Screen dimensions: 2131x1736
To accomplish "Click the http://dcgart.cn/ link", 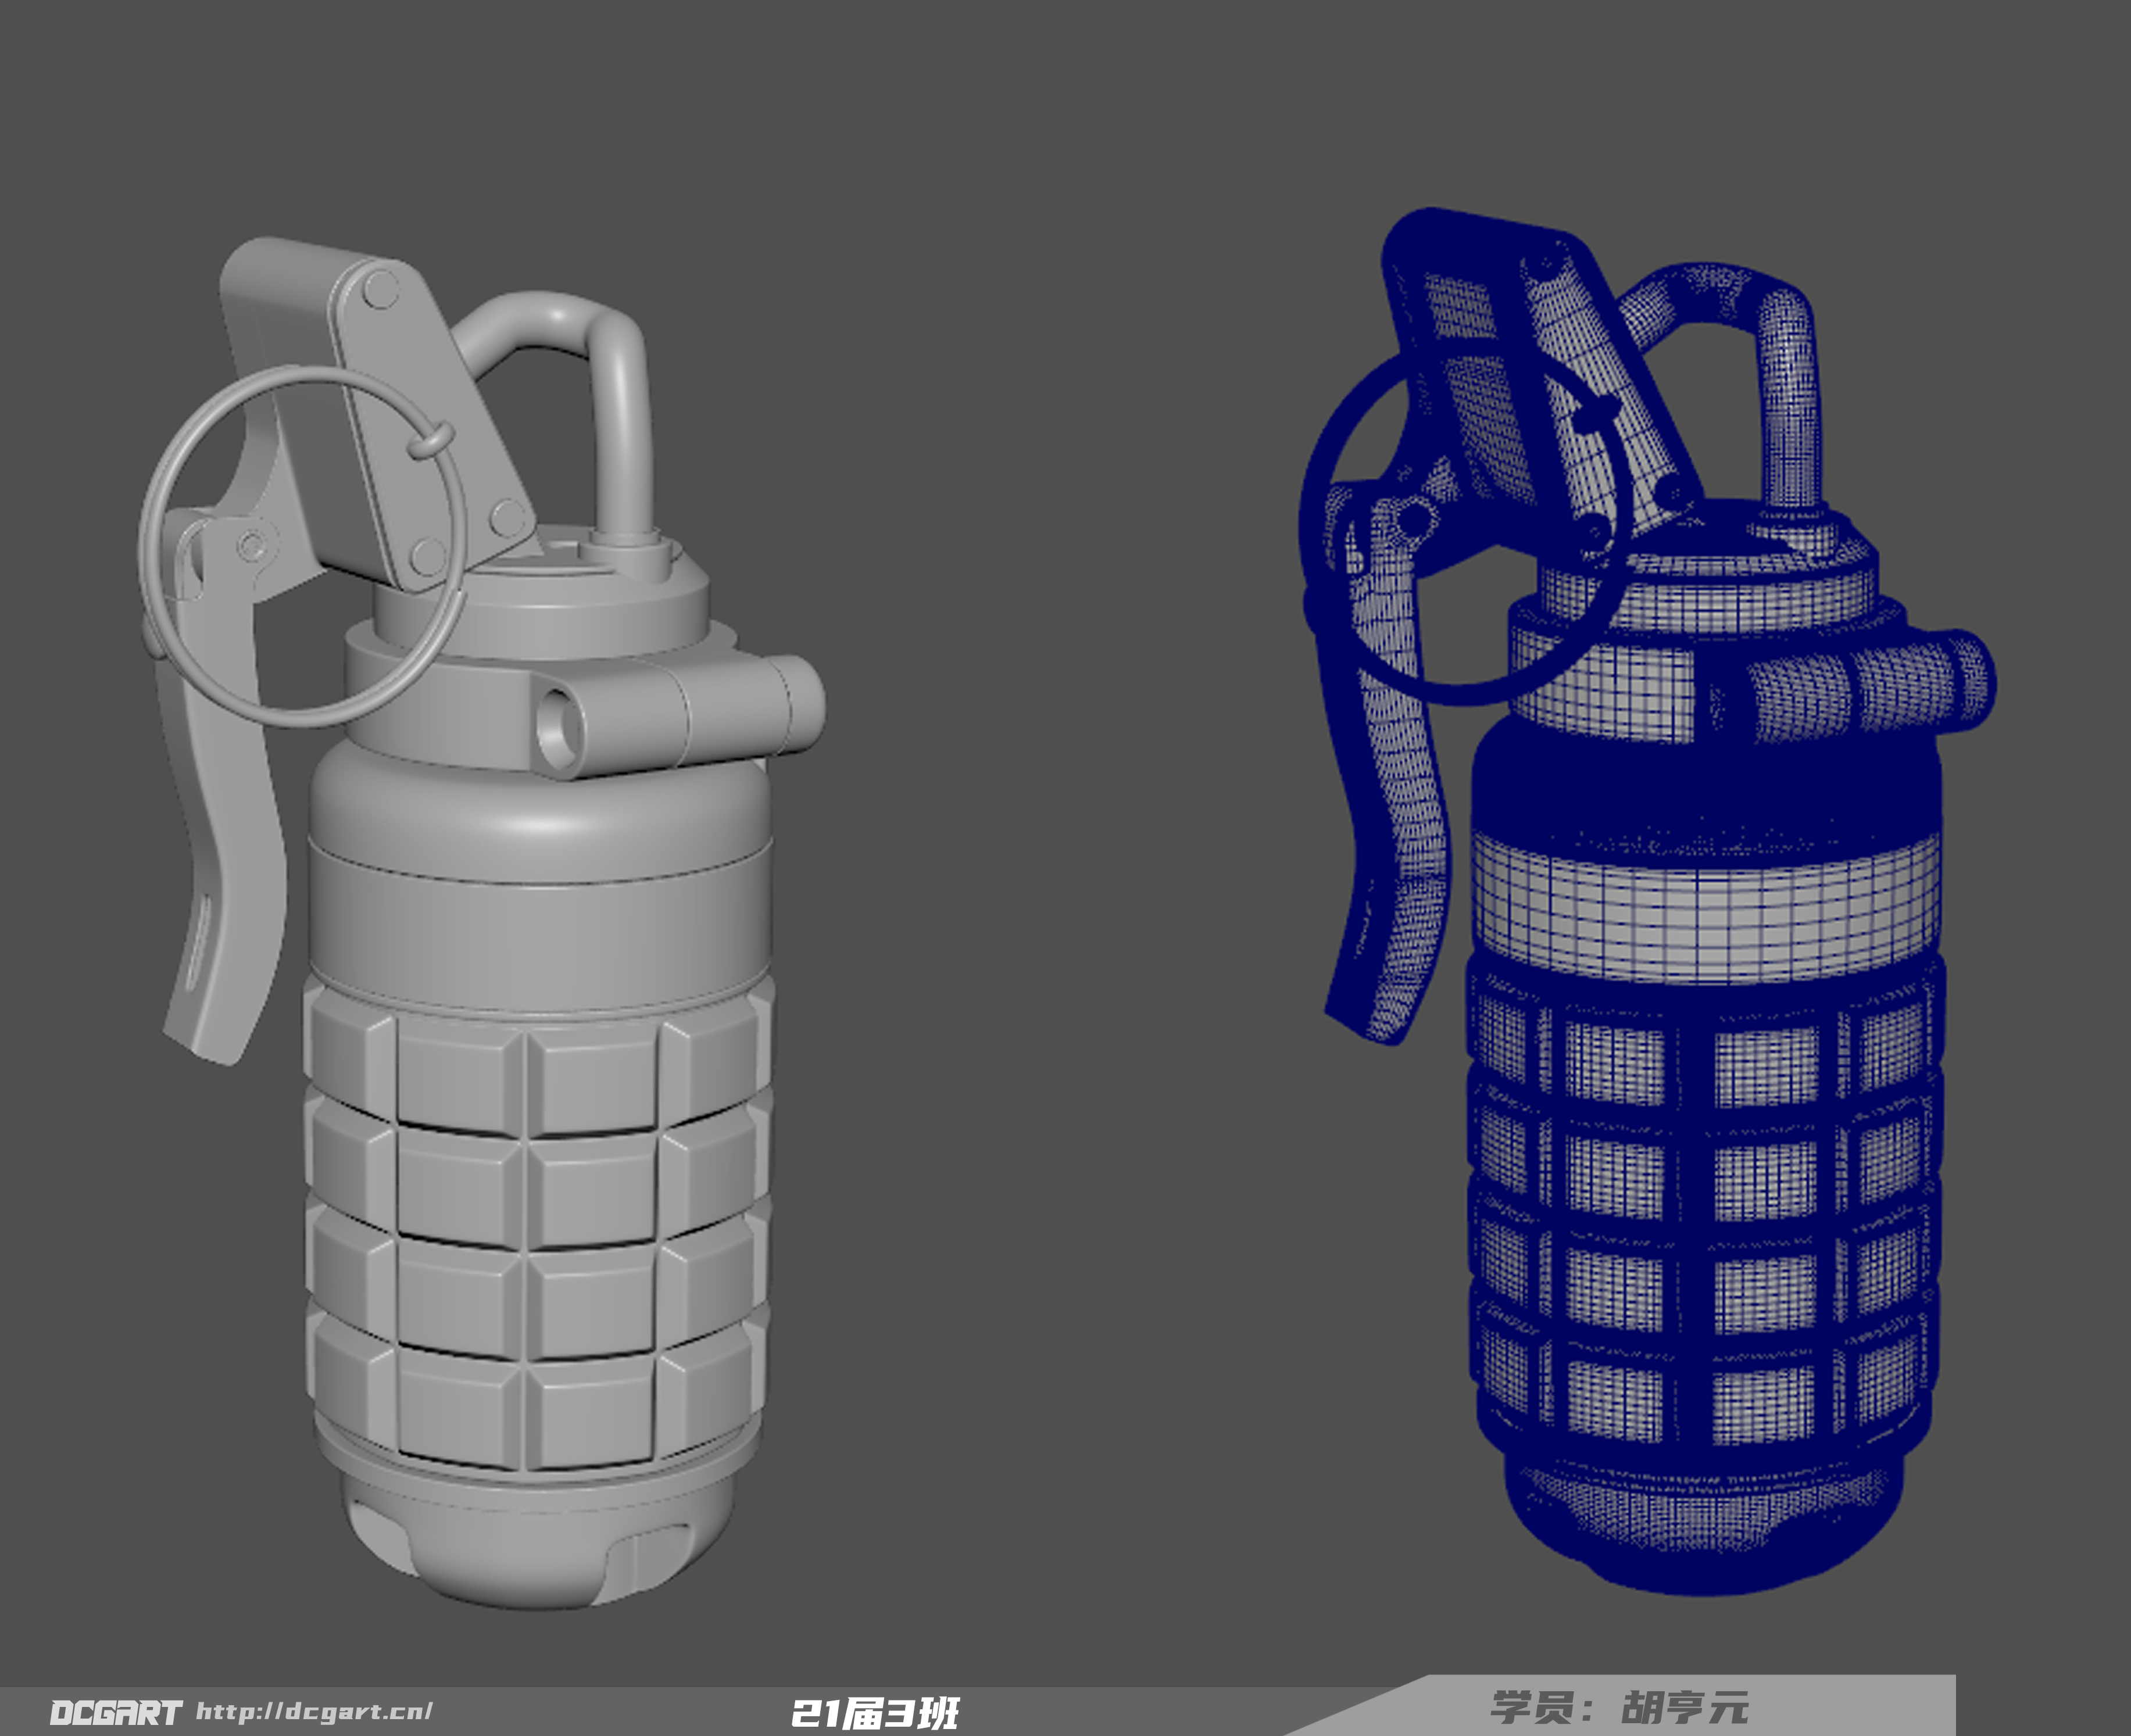I will [314, 1711].
